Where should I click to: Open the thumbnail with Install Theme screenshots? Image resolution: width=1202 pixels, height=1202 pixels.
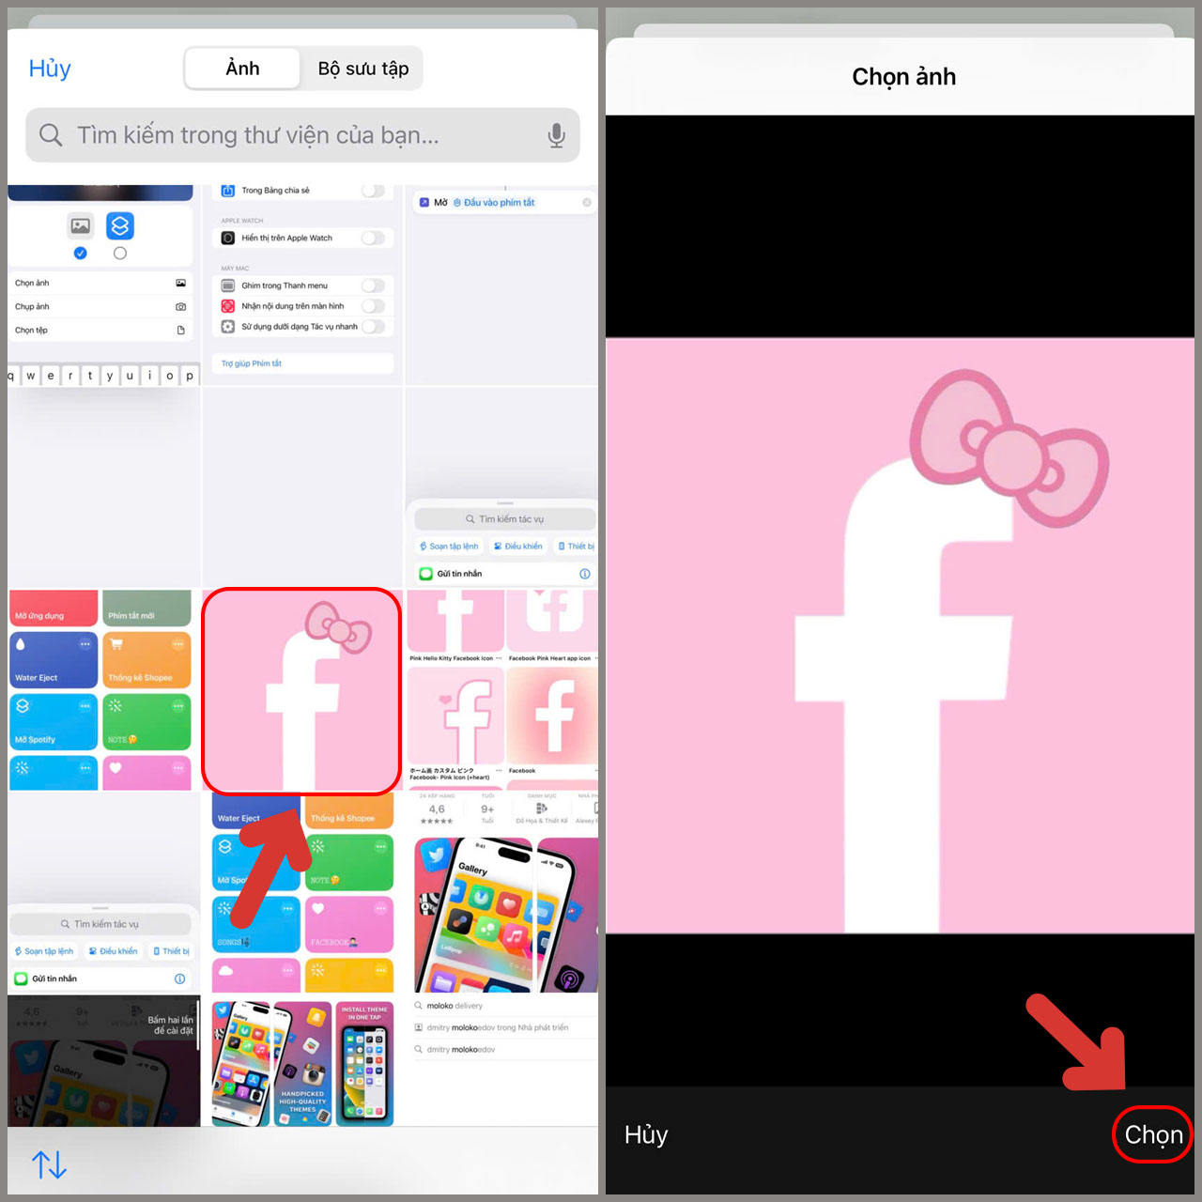click(x=302, y=1061)
